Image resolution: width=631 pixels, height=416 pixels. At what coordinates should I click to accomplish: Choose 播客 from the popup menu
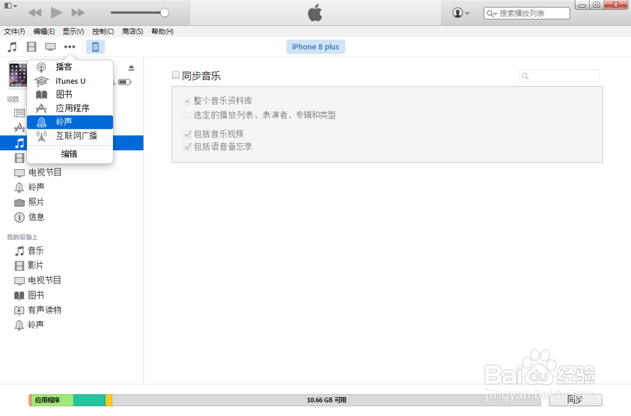click(x=70, y=67)
